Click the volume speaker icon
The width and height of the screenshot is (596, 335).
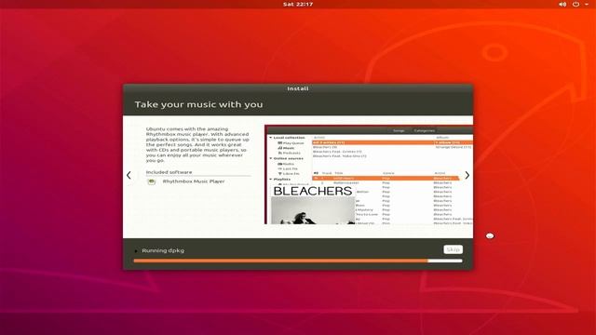coord(562,4)
